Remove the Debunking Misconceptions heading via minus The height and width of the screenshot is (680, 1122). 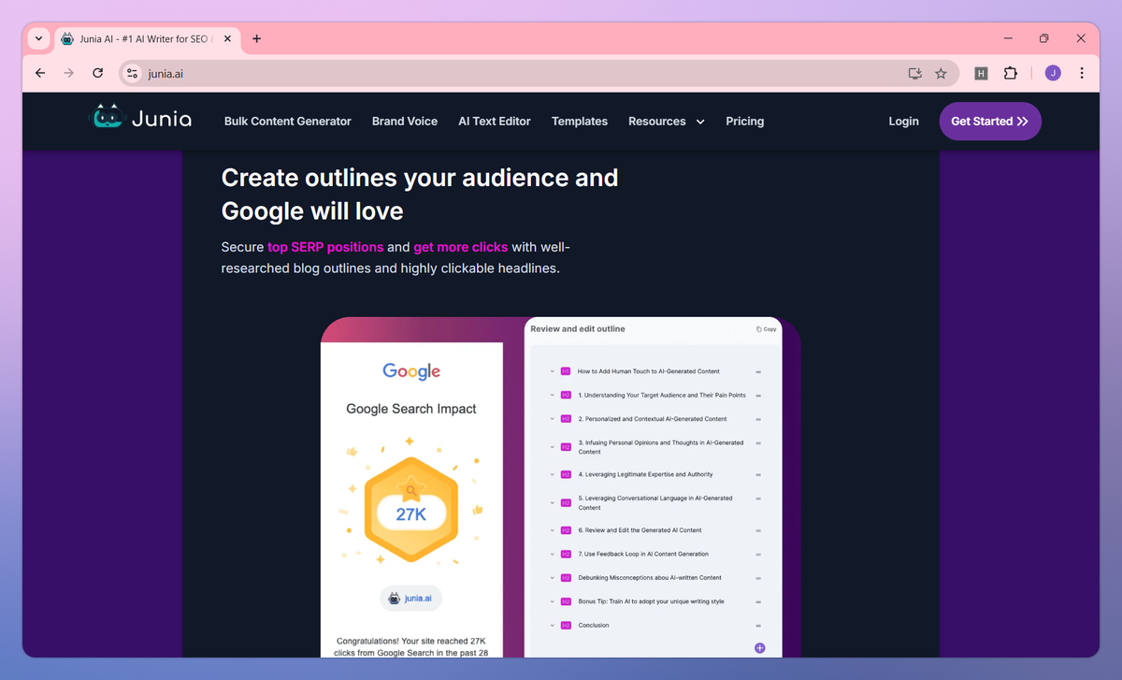758,578
